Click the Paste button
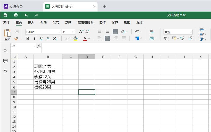The width and height of the screenshot is (211, 132). pos(7,35)
